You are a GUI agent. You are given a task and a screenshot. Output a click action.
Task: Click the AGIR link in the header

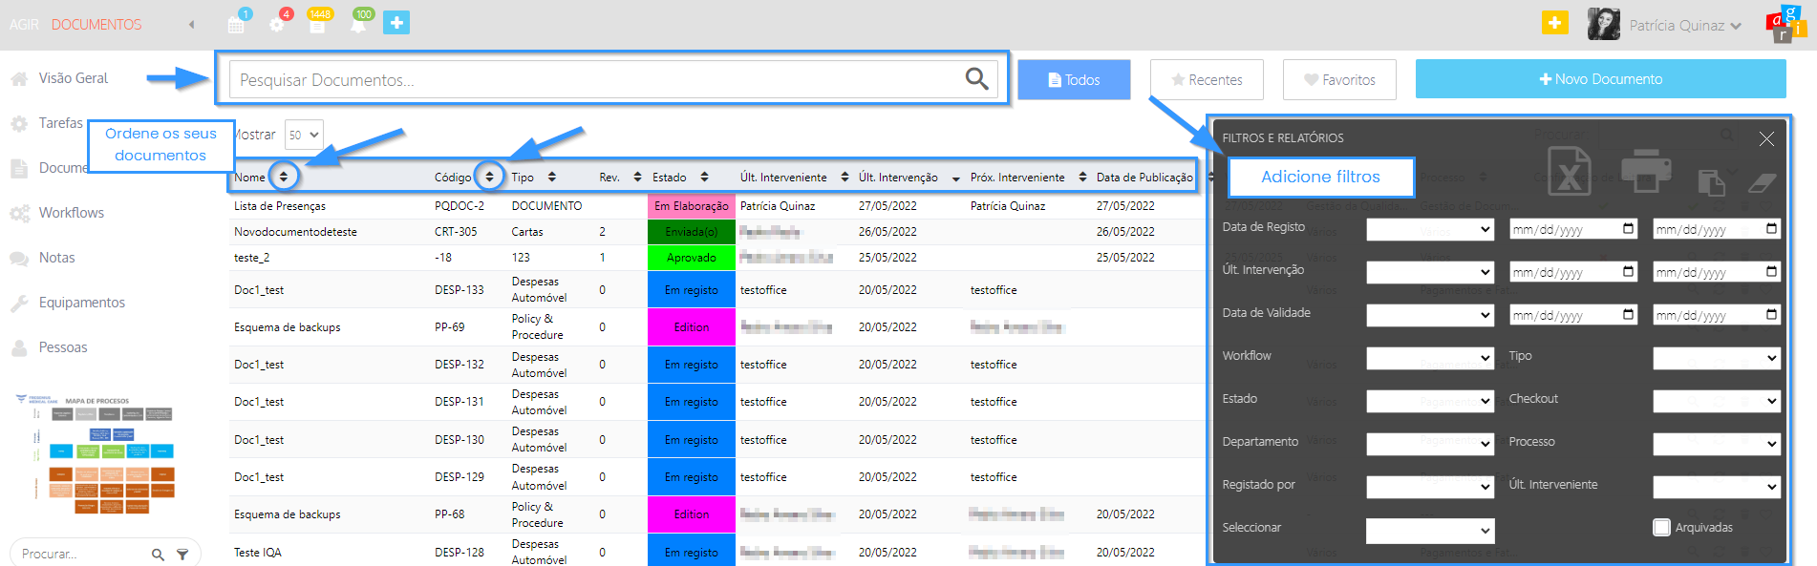[24, 25]
